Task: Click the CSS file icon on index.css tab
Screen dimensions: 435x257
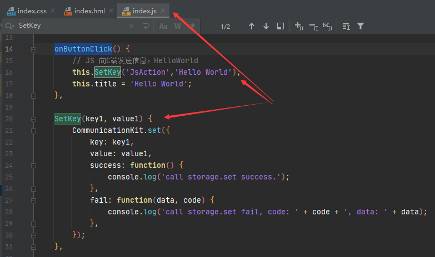Action: (11, 11)
